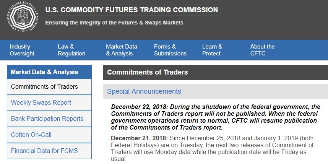Open the Bank Participation Reports link
This screenshot has height=164, width=328.
[47, 119]
